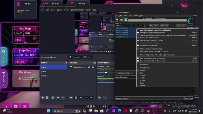203x114 pixels.
Task: Click the Windows Start button
Action: 49,111
